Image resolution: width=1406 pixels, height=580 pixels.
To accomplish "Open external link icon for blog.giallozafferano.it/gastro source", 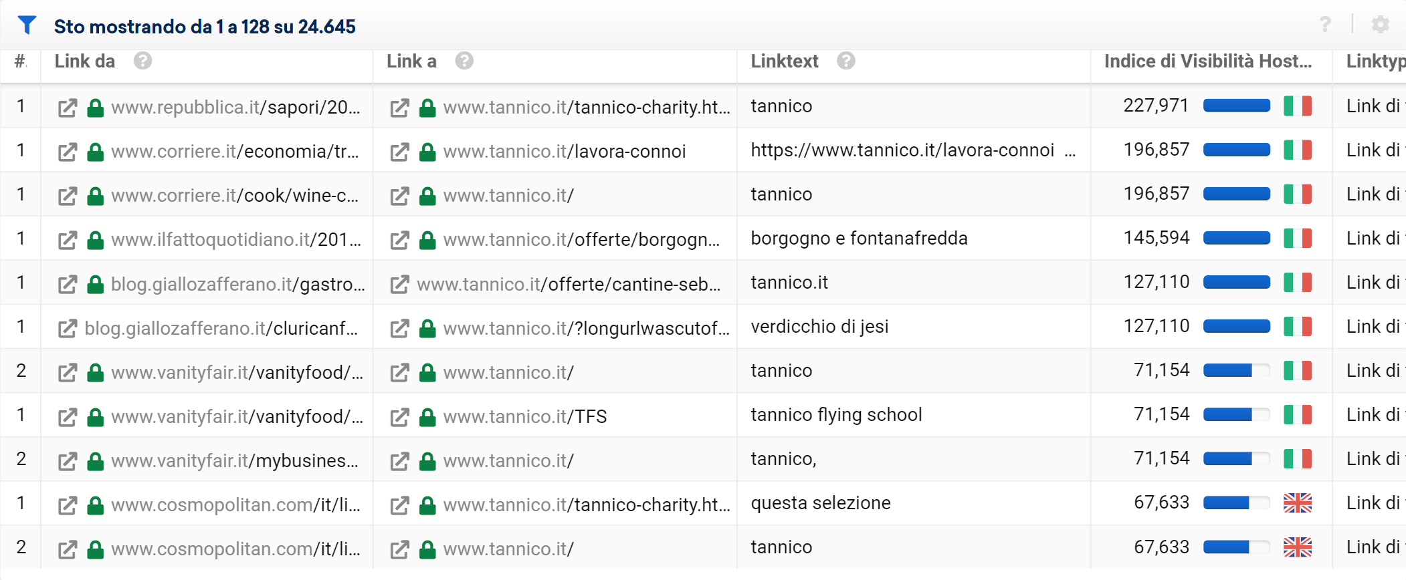I will [x=68, y=284].
